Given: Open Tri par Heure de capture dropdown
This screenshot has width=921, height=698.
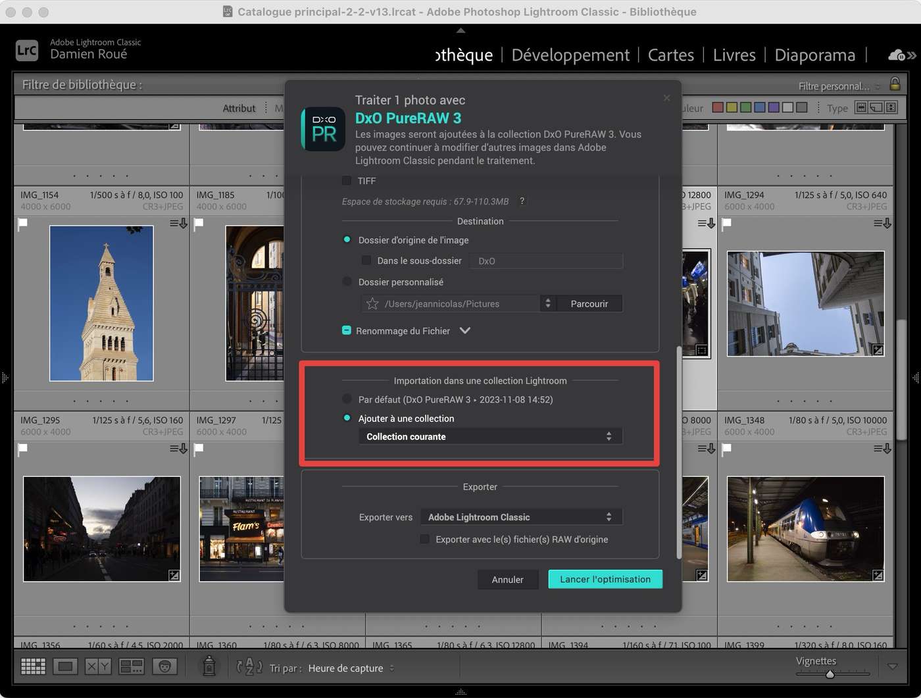Looking at the screenshot, I should coord(351,668).
